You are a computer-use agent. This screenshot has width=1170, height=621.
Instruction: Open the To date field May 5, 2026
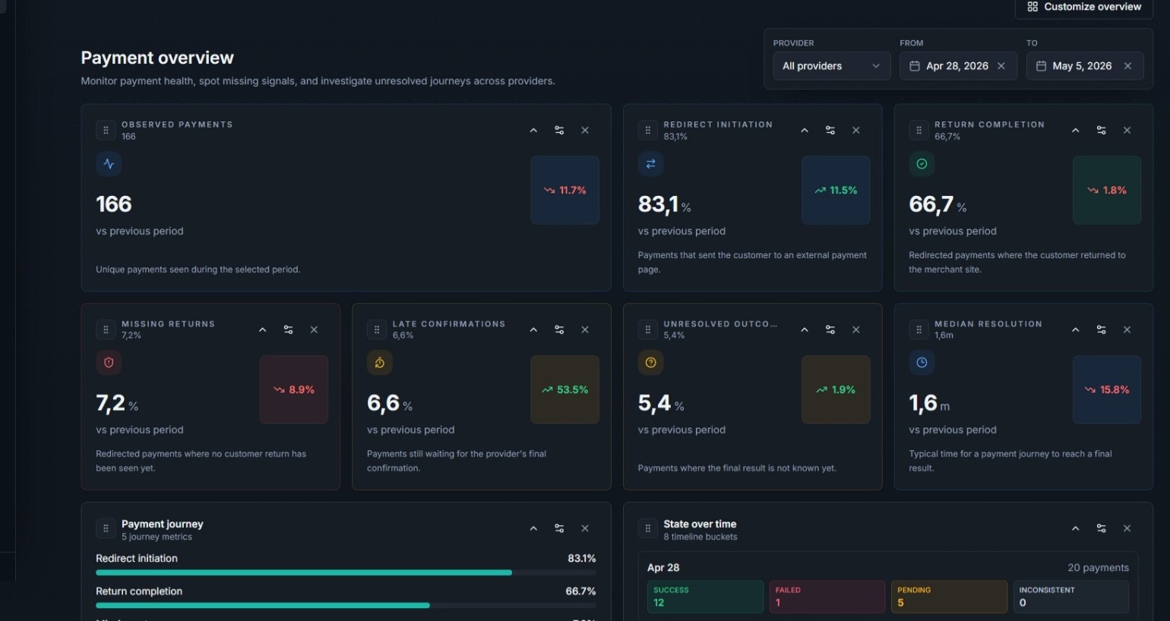click(1084, 66)
